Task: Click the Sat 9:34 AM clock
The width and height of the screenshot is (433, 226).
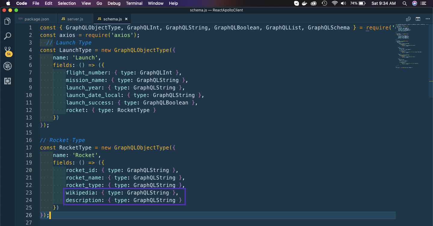Action: (x=383, y=3)
